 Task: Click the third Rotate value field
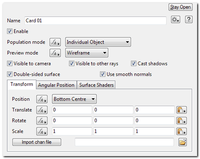coord(155,121)
